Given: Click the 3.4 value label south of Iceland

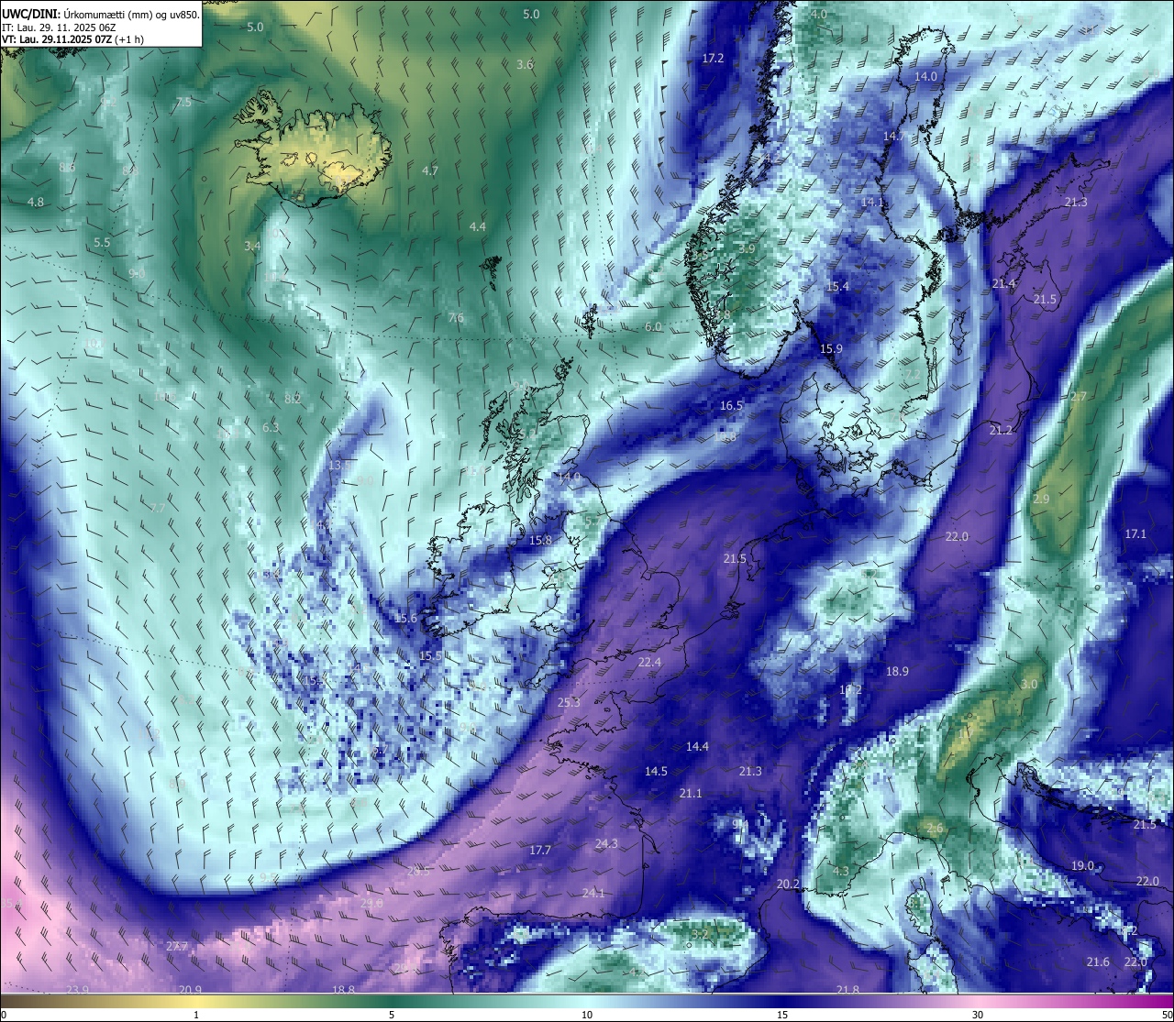Looking at the screenshot, I should [x=252, y=247].
